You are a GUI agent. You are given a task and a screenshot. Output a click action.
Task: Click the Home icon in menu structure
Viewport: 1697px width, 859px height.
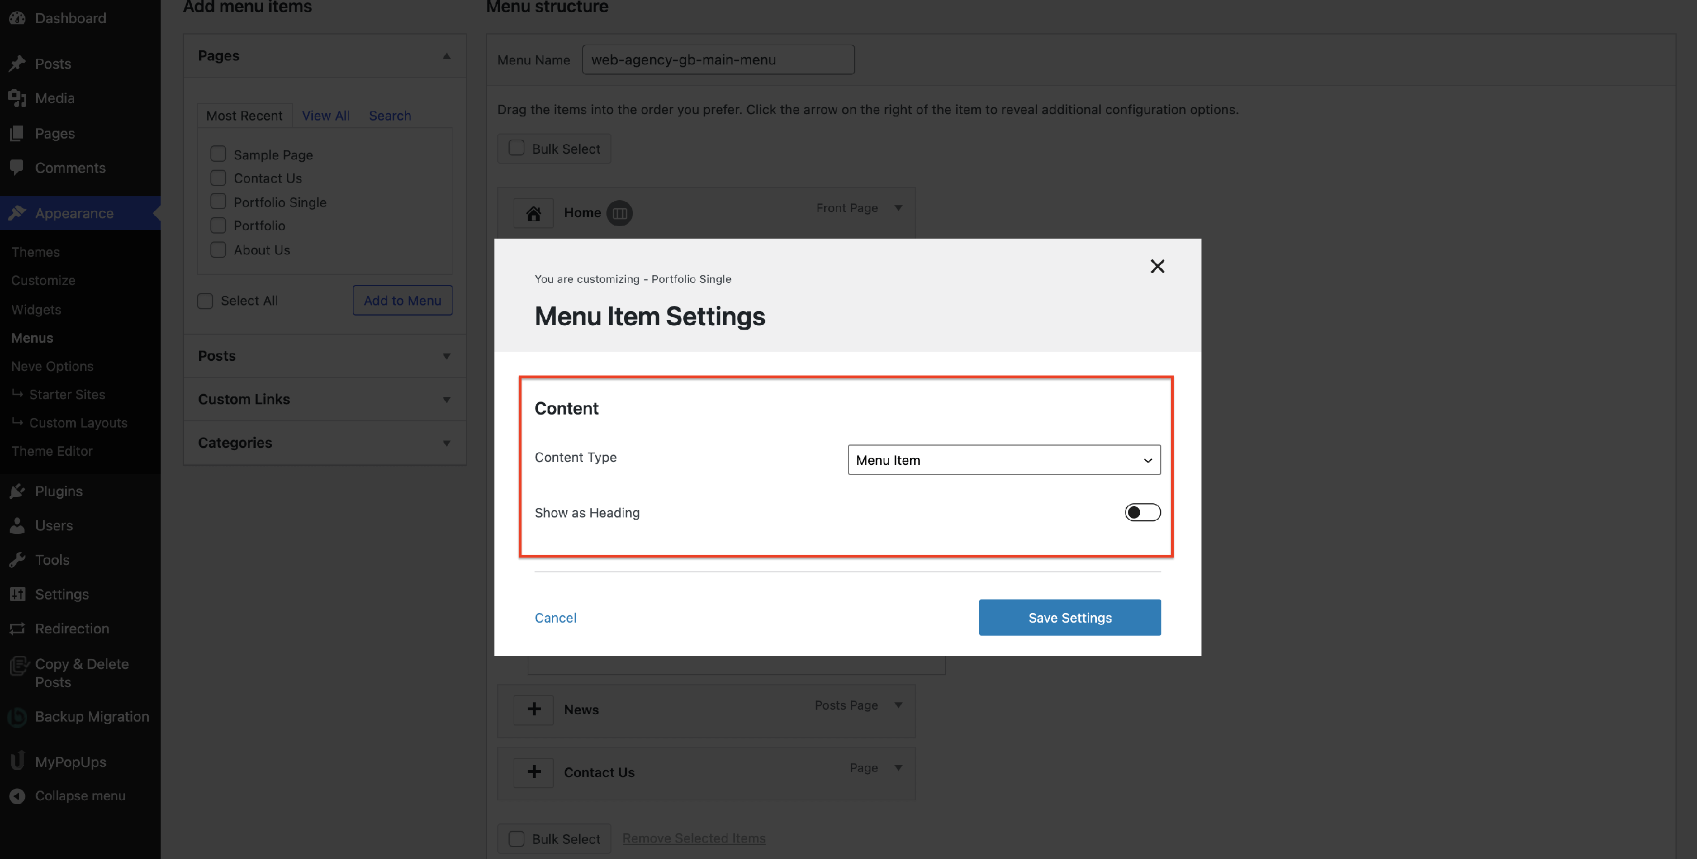click(x=533, y=213)
